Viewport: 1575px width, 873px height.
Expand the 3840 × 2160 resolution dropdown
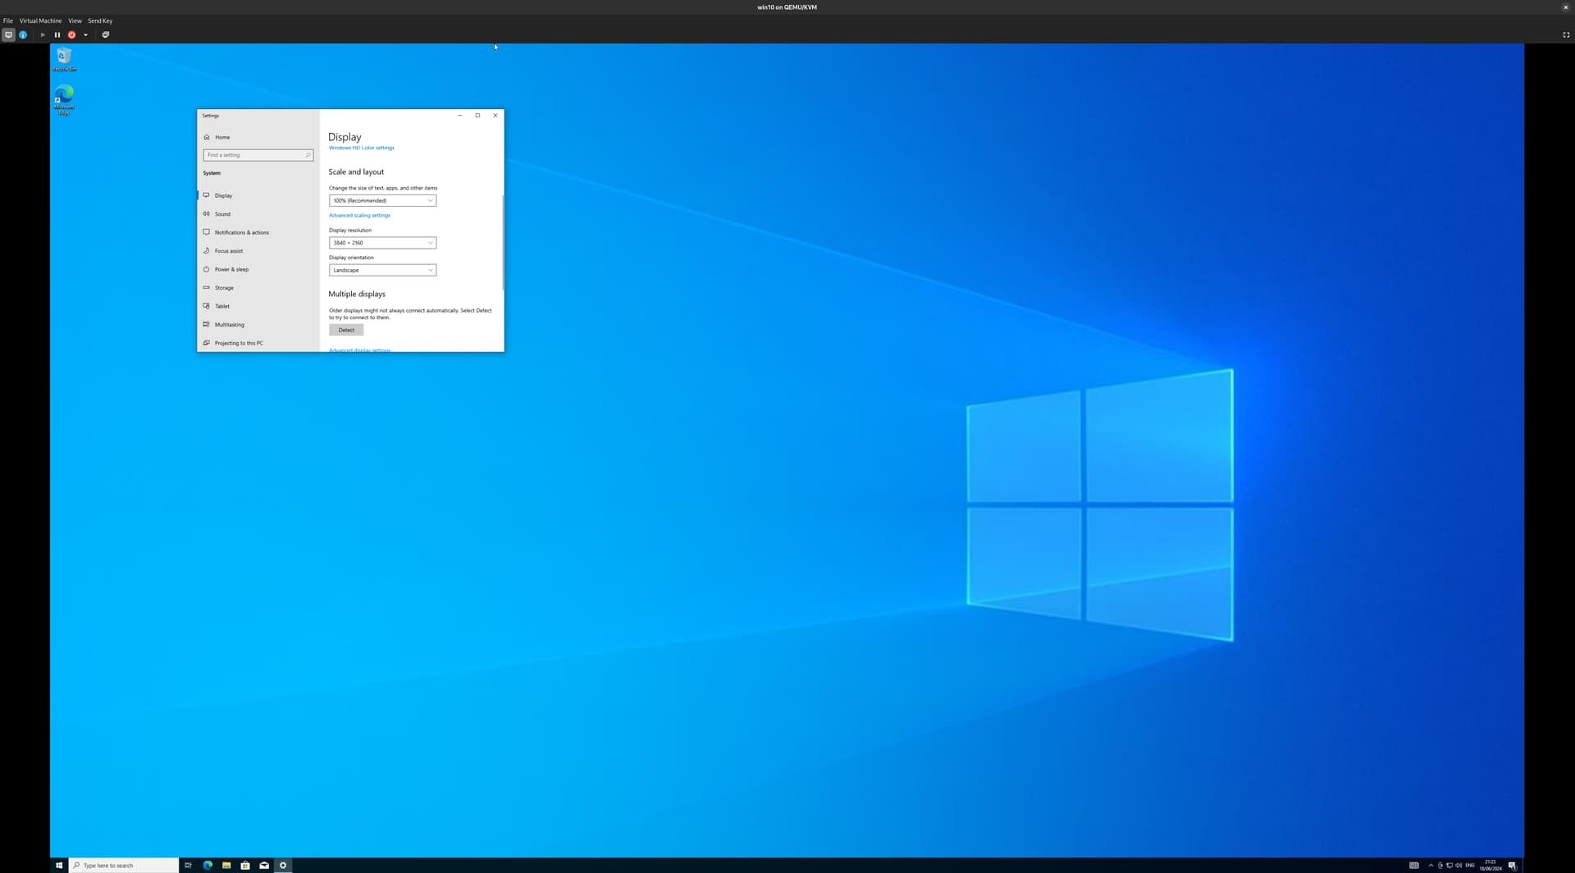(x=382, y=243)
